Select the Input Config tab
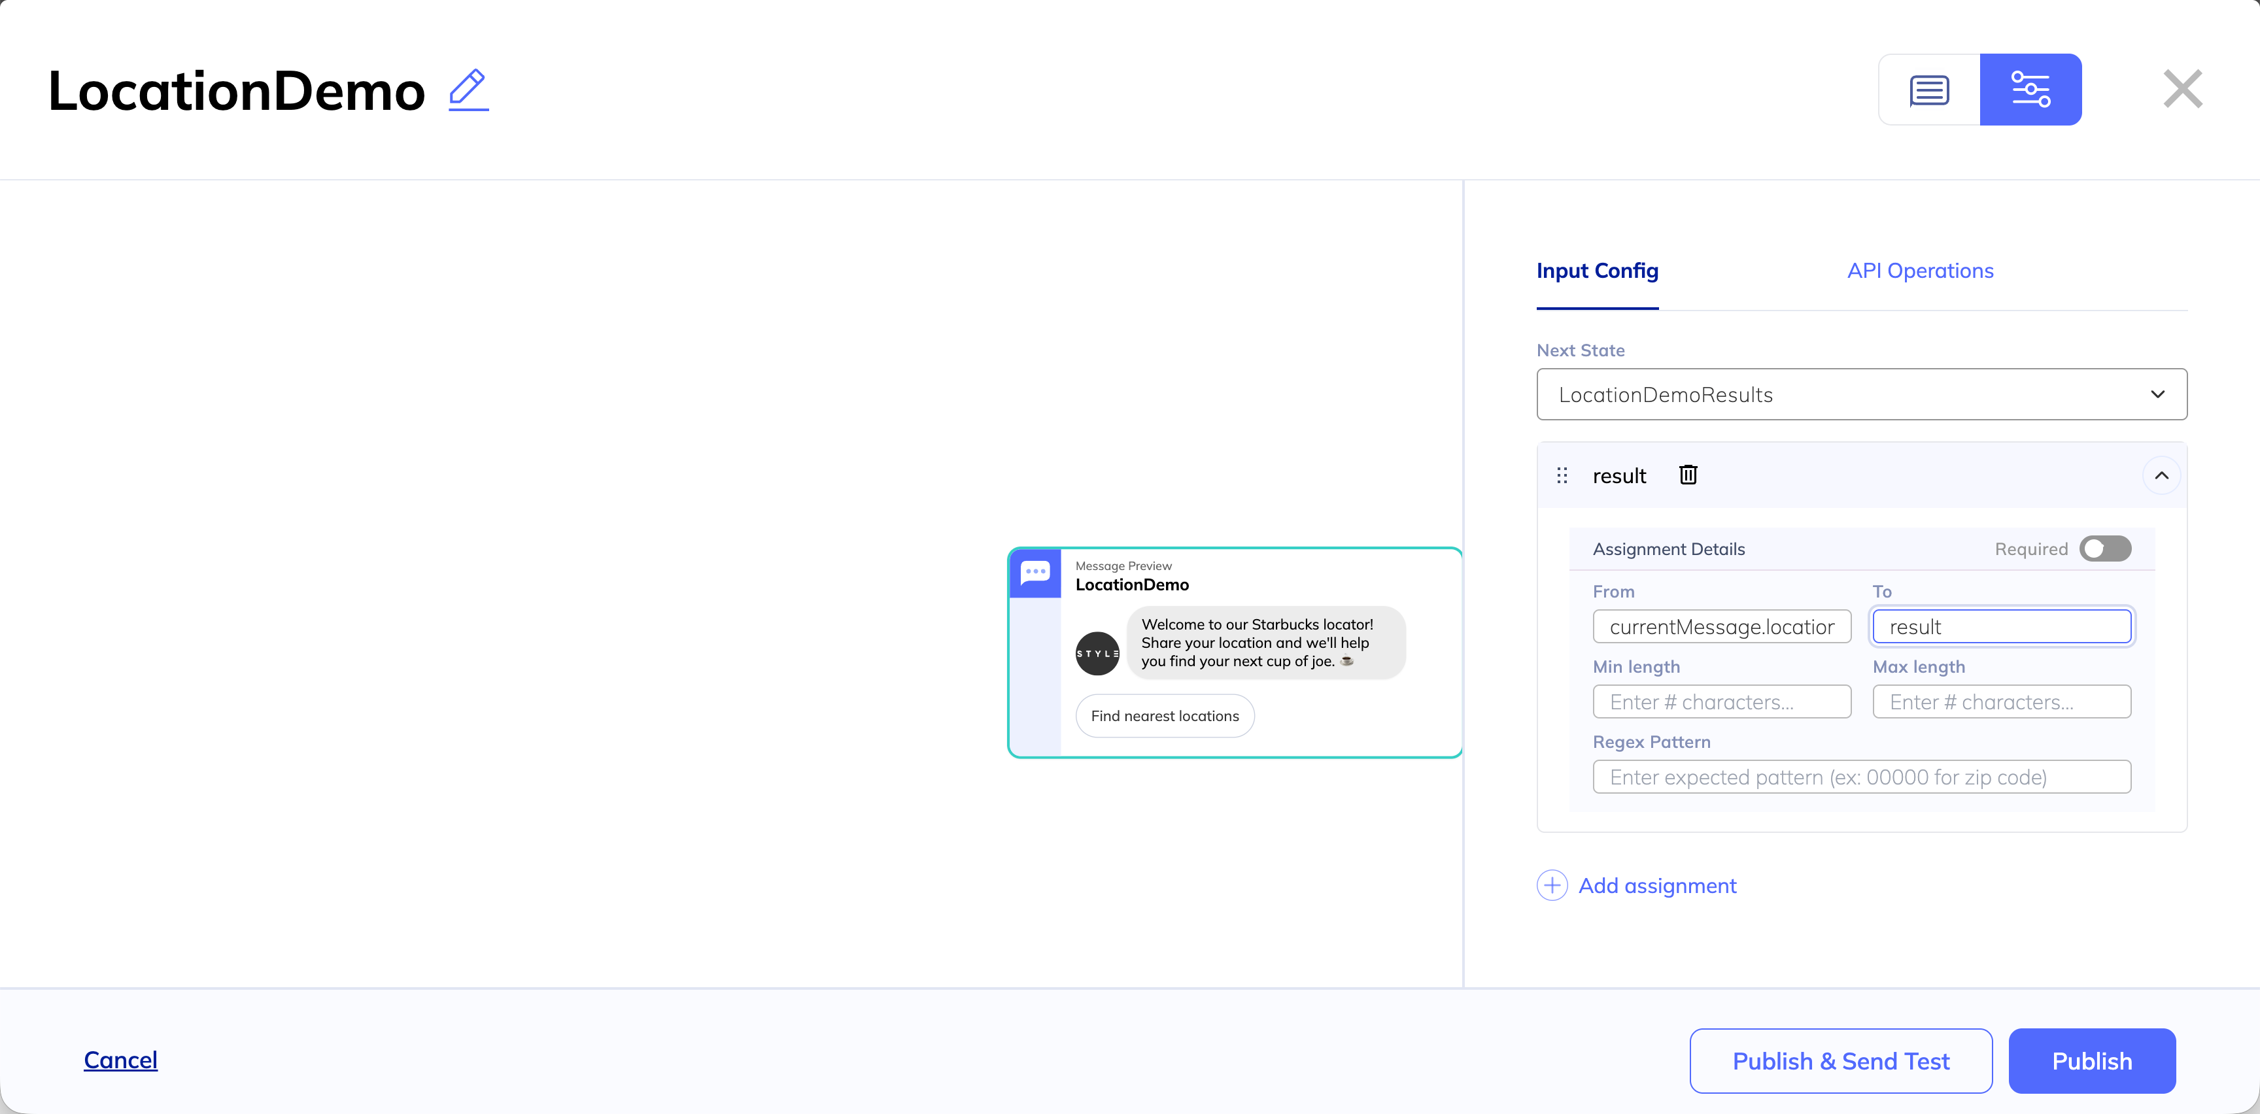This screenshot has height=1114, width=2260. pos(1597,271)
